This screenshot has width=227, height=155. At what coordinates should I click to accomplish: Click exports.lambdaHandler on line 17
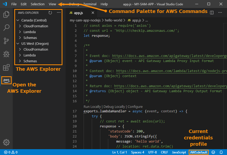105,111
